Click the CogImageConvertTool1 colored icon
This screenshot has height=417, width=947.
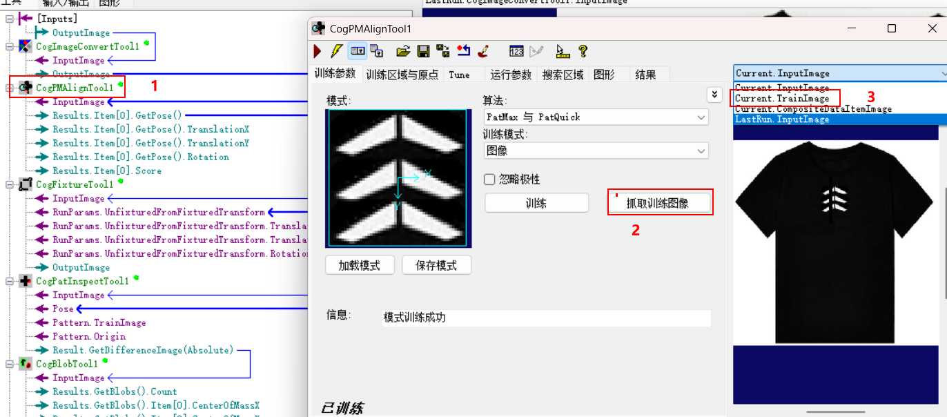pos(25,46)
